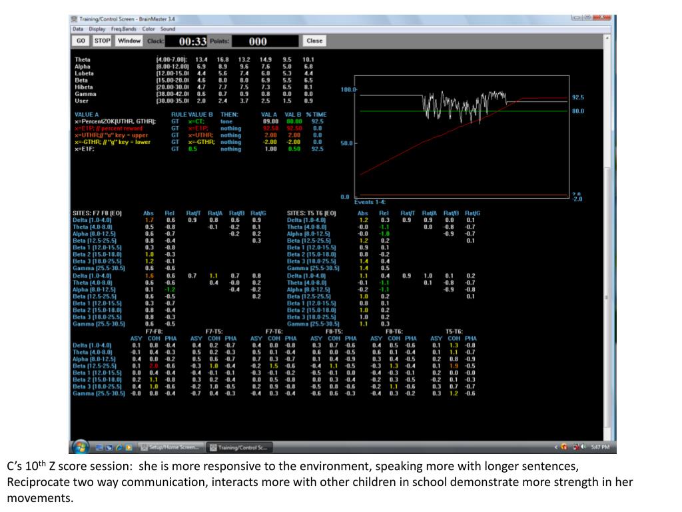Click the BrainMaster title bar app icon
Screen dimensions: 682x512
coord(75,19)
